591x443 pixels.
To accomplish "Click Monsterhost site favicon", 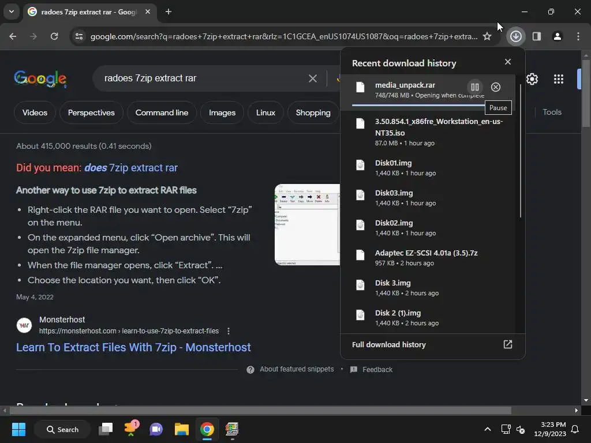I will (x=24, y=325).
